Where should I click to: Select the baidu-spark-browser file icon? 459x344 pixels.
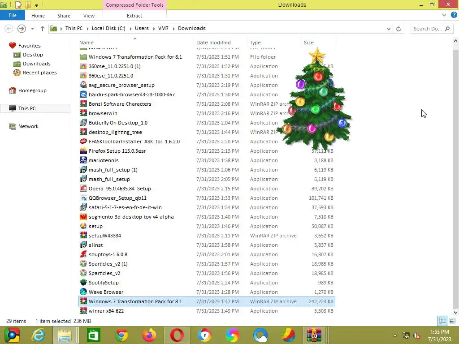tap(83, 95)
